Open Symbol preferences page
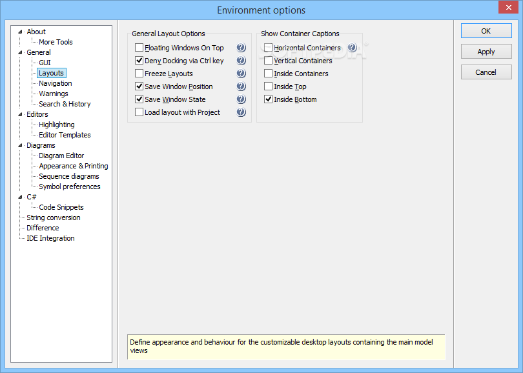Viewport: 523px width, 373px height. pos(70,186)
